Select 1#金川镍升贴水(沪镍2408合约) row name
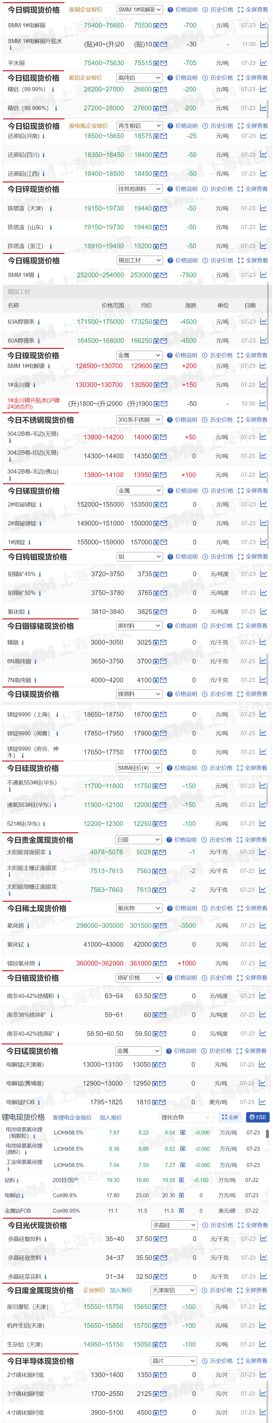The image size is (273, 1423). (x=34, y=403)
